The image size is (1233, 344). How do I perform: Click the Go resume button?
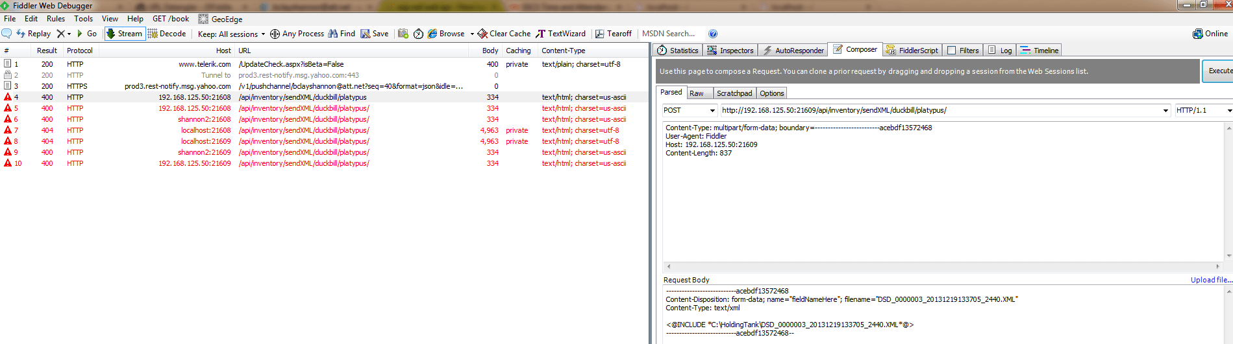[x=86, y=34]
